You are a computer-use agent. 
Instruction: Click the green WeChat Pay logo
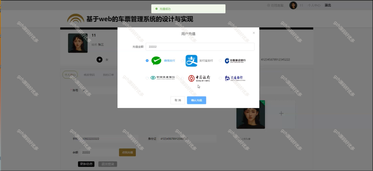pos(156,60)
